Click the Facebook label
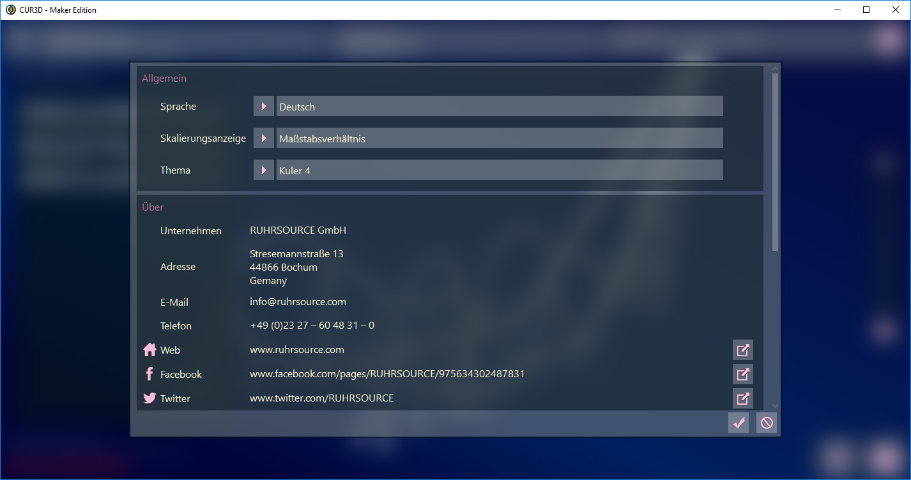This screenshot has height=480, width=911. pyautogui.click(x=181, y=375)
